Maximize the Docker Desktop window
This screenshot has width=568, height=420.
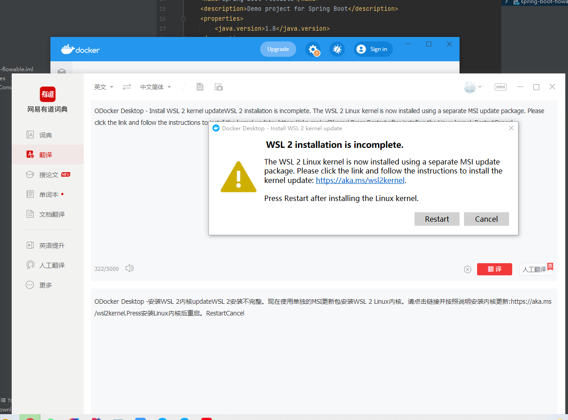(x=428, y=44)
